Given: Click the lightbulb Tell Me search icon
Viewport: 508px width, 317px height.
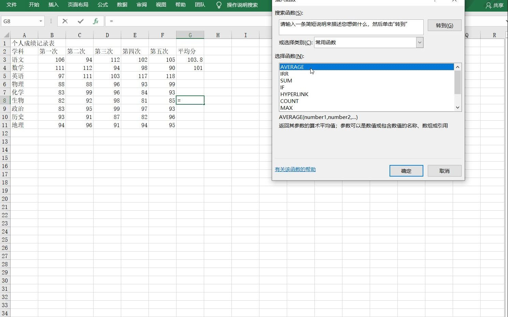Looking at the screenshot, I should pyautogui.click(x=219, y=5).
